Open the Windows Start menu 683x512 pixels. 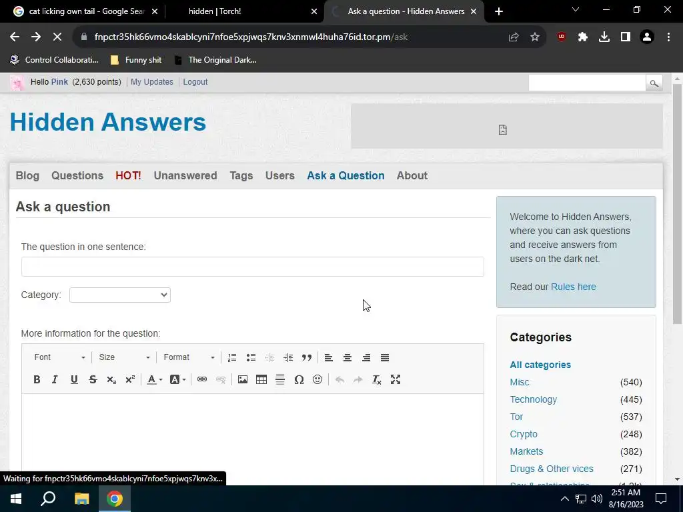pos(16,499)
